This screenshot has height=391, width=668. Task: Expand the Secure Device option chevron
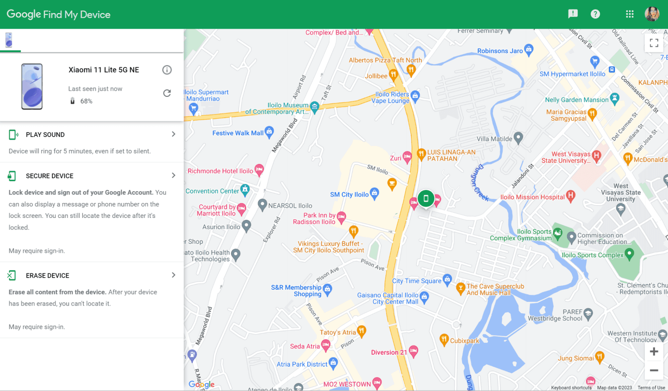click(173, 175)
